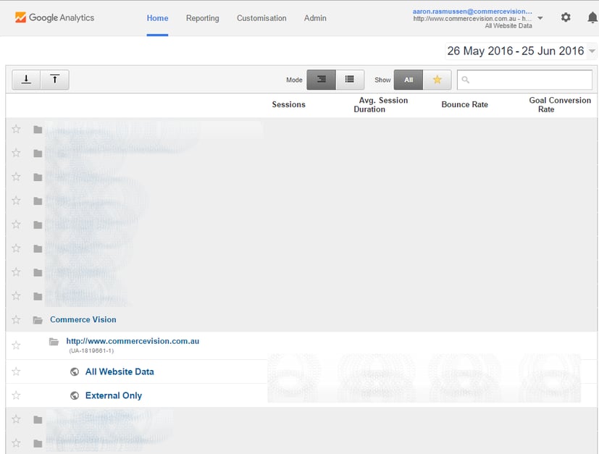Viewport: 599px width, 454px height.
Task: Open the http://www.commercevision.com.au property link
Action: click(133, 341)
